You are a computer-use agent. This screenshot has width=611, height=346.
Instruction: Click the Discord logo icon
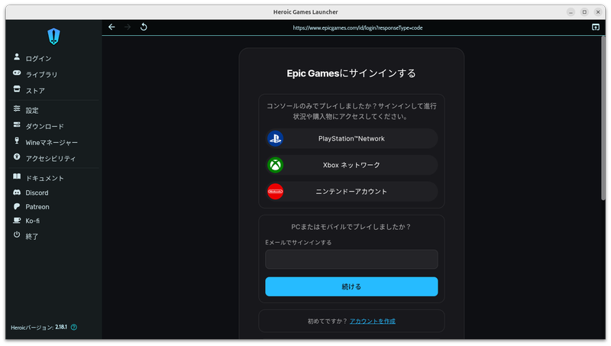click(x=17, y=192)
